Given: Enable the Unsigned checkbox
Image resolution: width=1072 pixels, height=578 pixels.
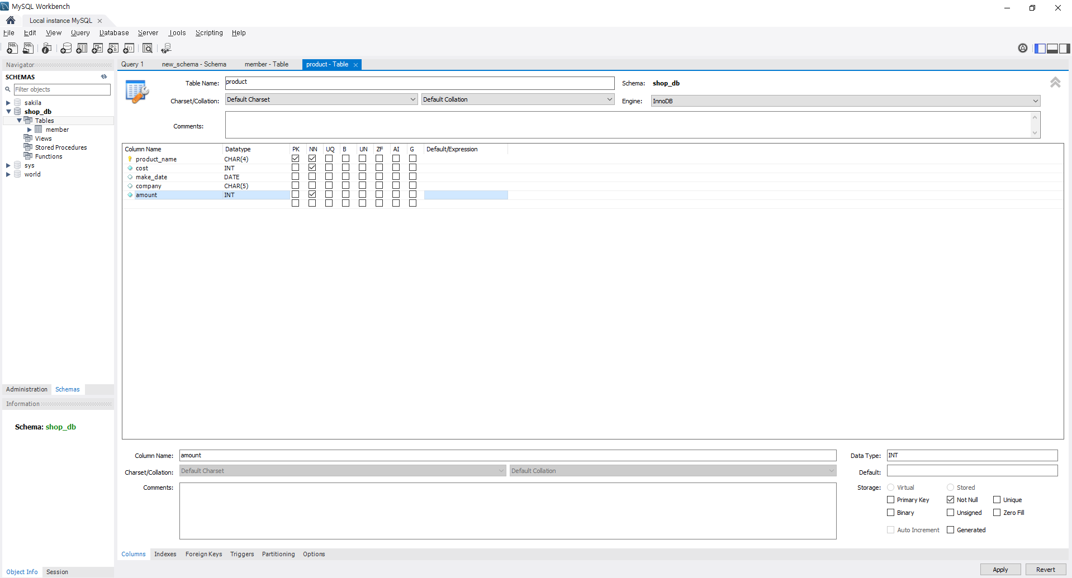Looking at the screenshot, I should 950,513.
